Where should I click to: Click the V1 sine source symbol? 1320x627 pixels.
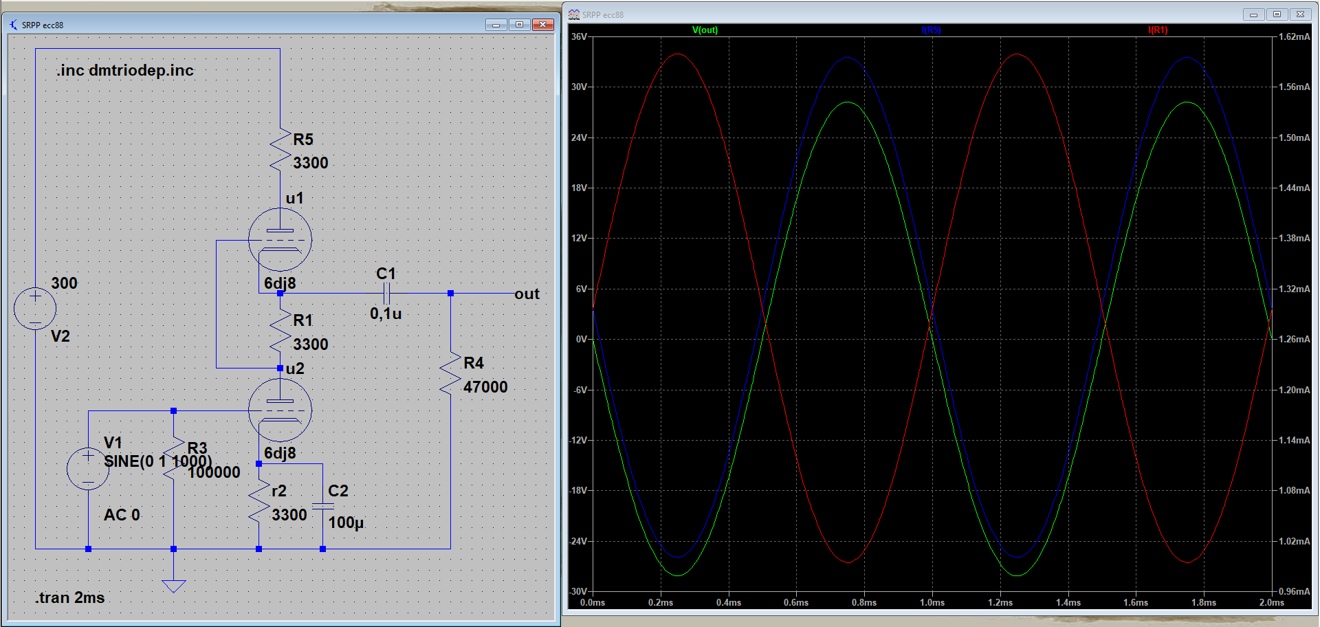click(88, 468)
